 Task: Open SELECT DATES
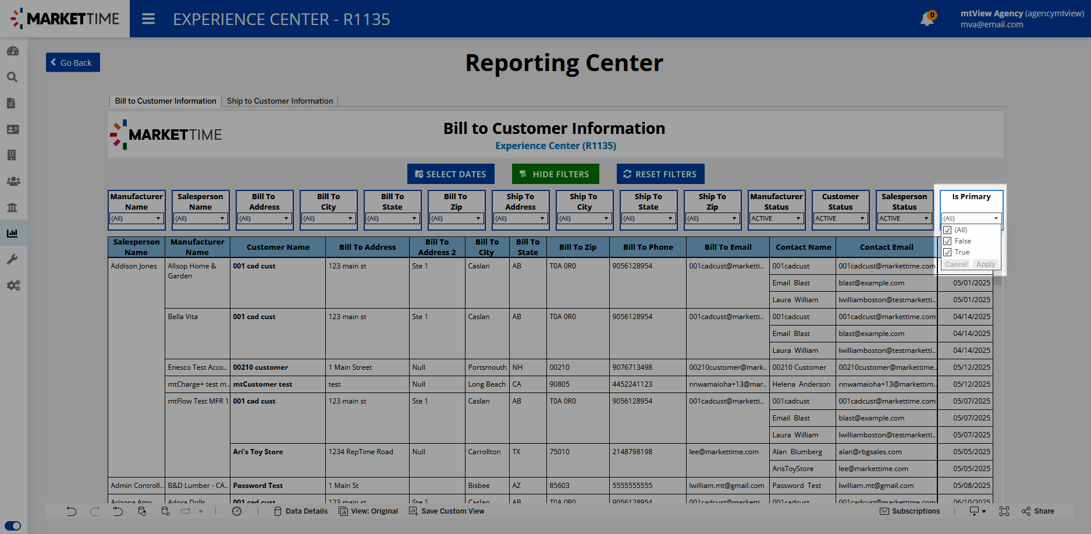451,174
